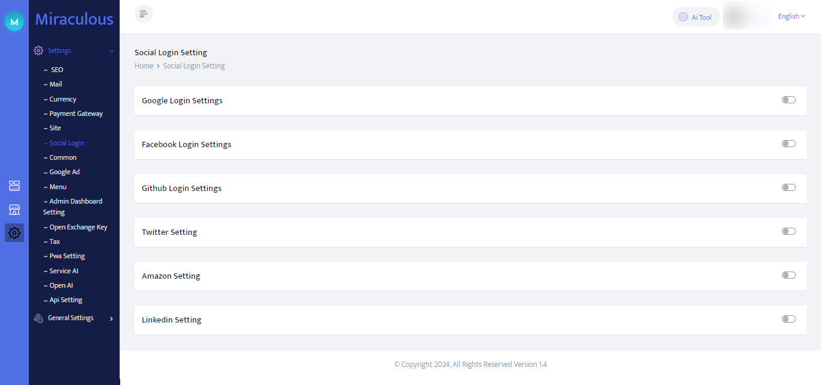The height and width of the screenshot is (385, 821).
Task: Select the gear settings icon in left rail
Action: (x=14, y=233)
